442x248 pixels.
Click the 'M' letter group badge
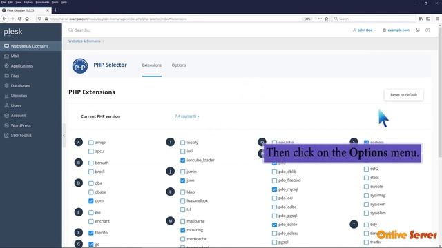click(x=171, y=221)
